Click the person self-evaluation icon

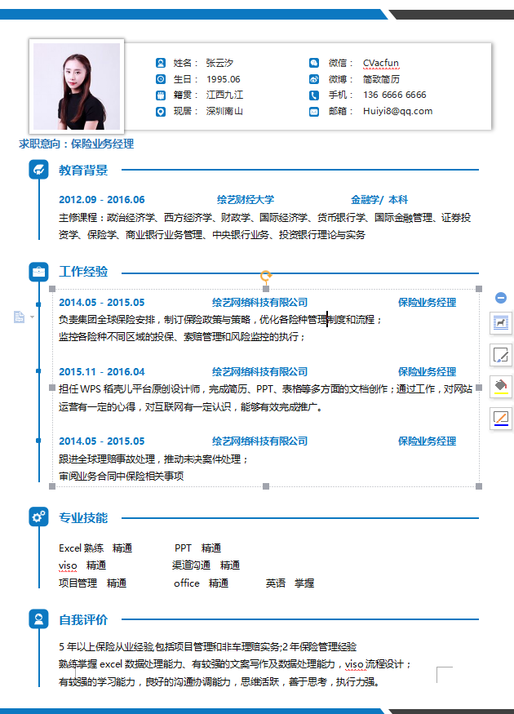click(x=38, y=619)
